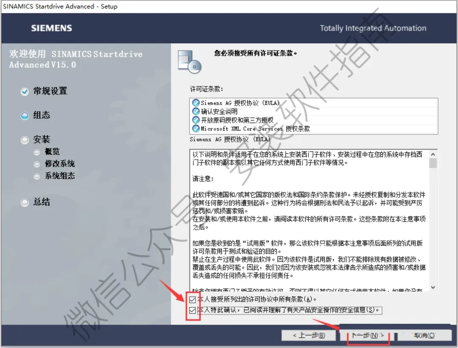Click the 概览 sub-step
Image resolution: width=458 pixels, height=348 pixels.
point(52,151)
